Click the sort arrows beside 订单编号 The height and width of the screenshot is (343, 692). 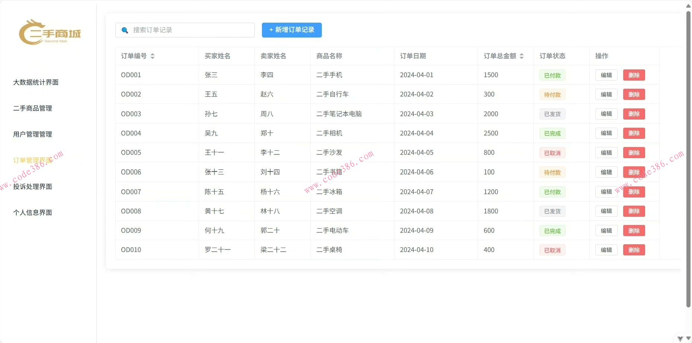pos(153,56)
